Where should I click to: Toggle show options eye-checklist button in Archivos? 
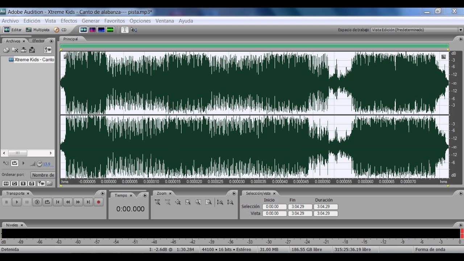click(47, 50)
